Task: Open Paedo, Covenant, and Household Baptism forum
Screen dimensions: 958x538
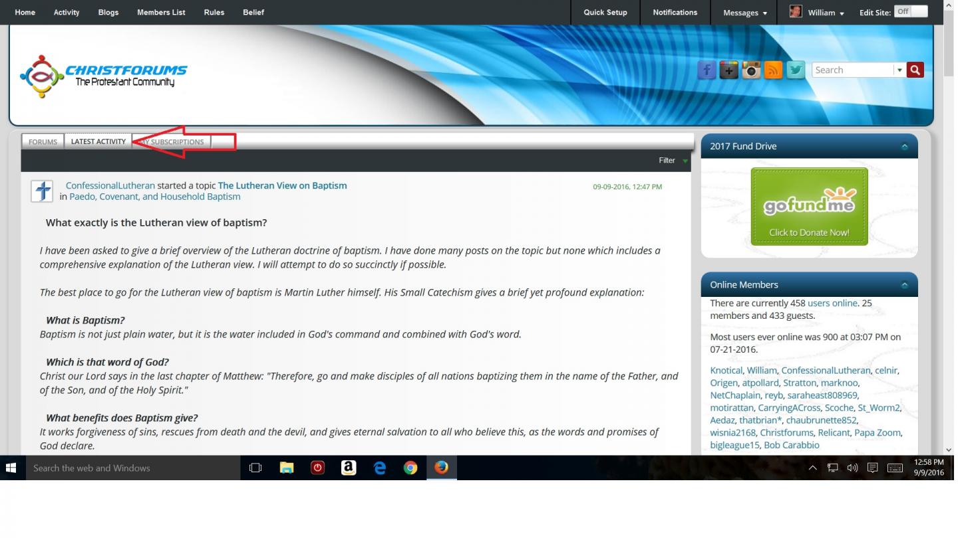Action: [155, 197]
